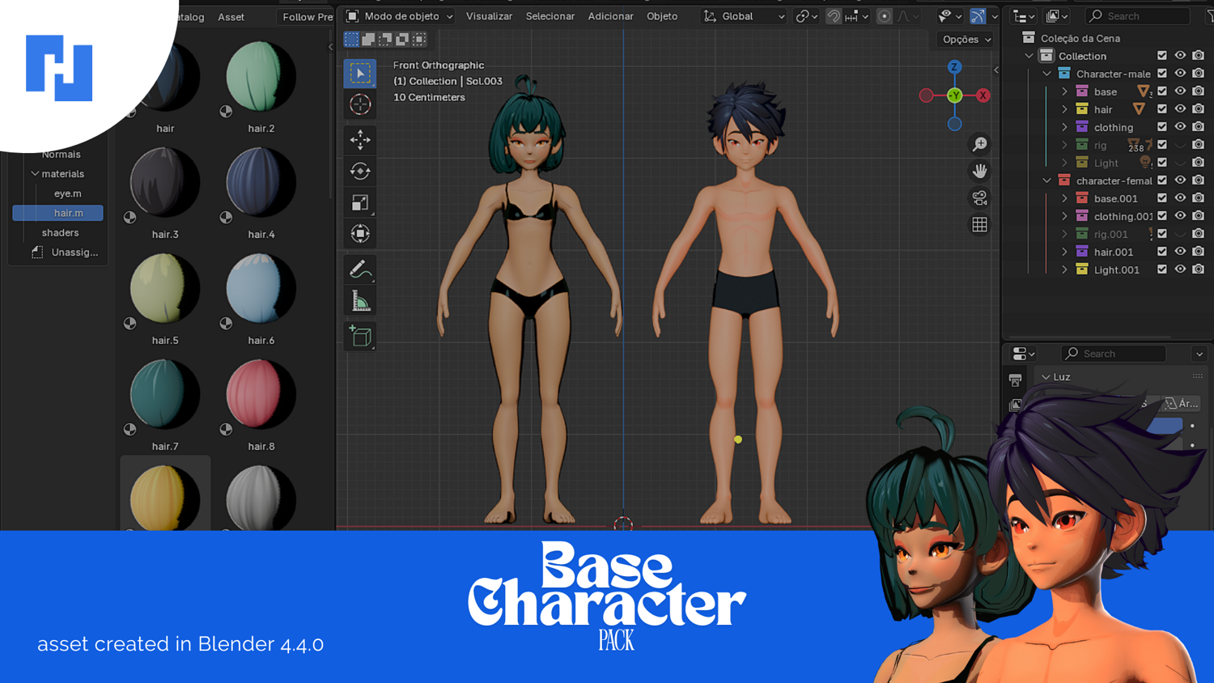Hide the hair collection with eye icon
The height and width of the screenshot is (683, 1214).
point(1180,109)
